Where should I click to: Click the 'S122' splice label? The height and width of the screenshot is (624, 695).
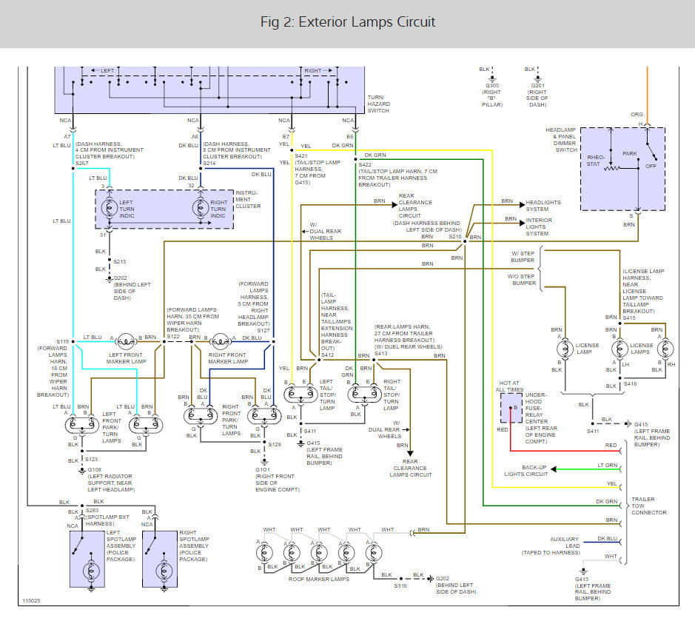pyautogui.click(x=173, y=337)
